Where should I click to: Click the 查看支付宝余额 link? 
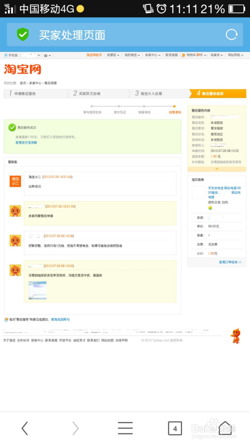26,142
